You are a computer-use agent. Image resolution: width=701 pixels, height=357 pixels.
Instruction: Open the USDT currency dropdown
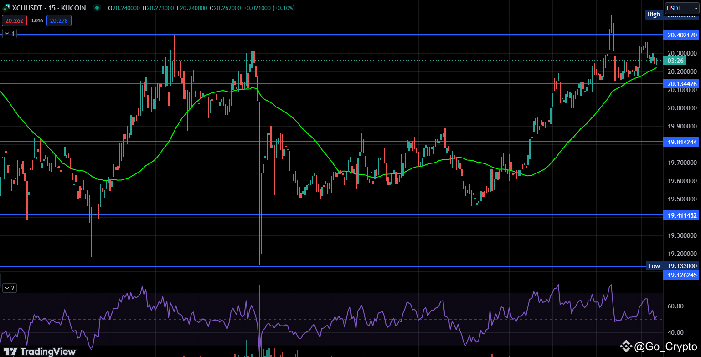pyautogui.click(x=682, y=8)
